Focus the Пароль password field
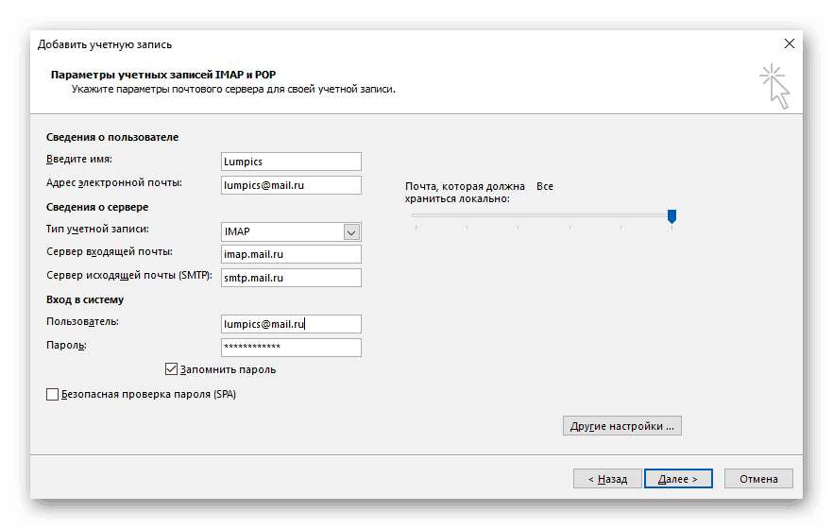The height and width of the screenshot is (529, 833). pyautogui.click(x=290, y=348)
